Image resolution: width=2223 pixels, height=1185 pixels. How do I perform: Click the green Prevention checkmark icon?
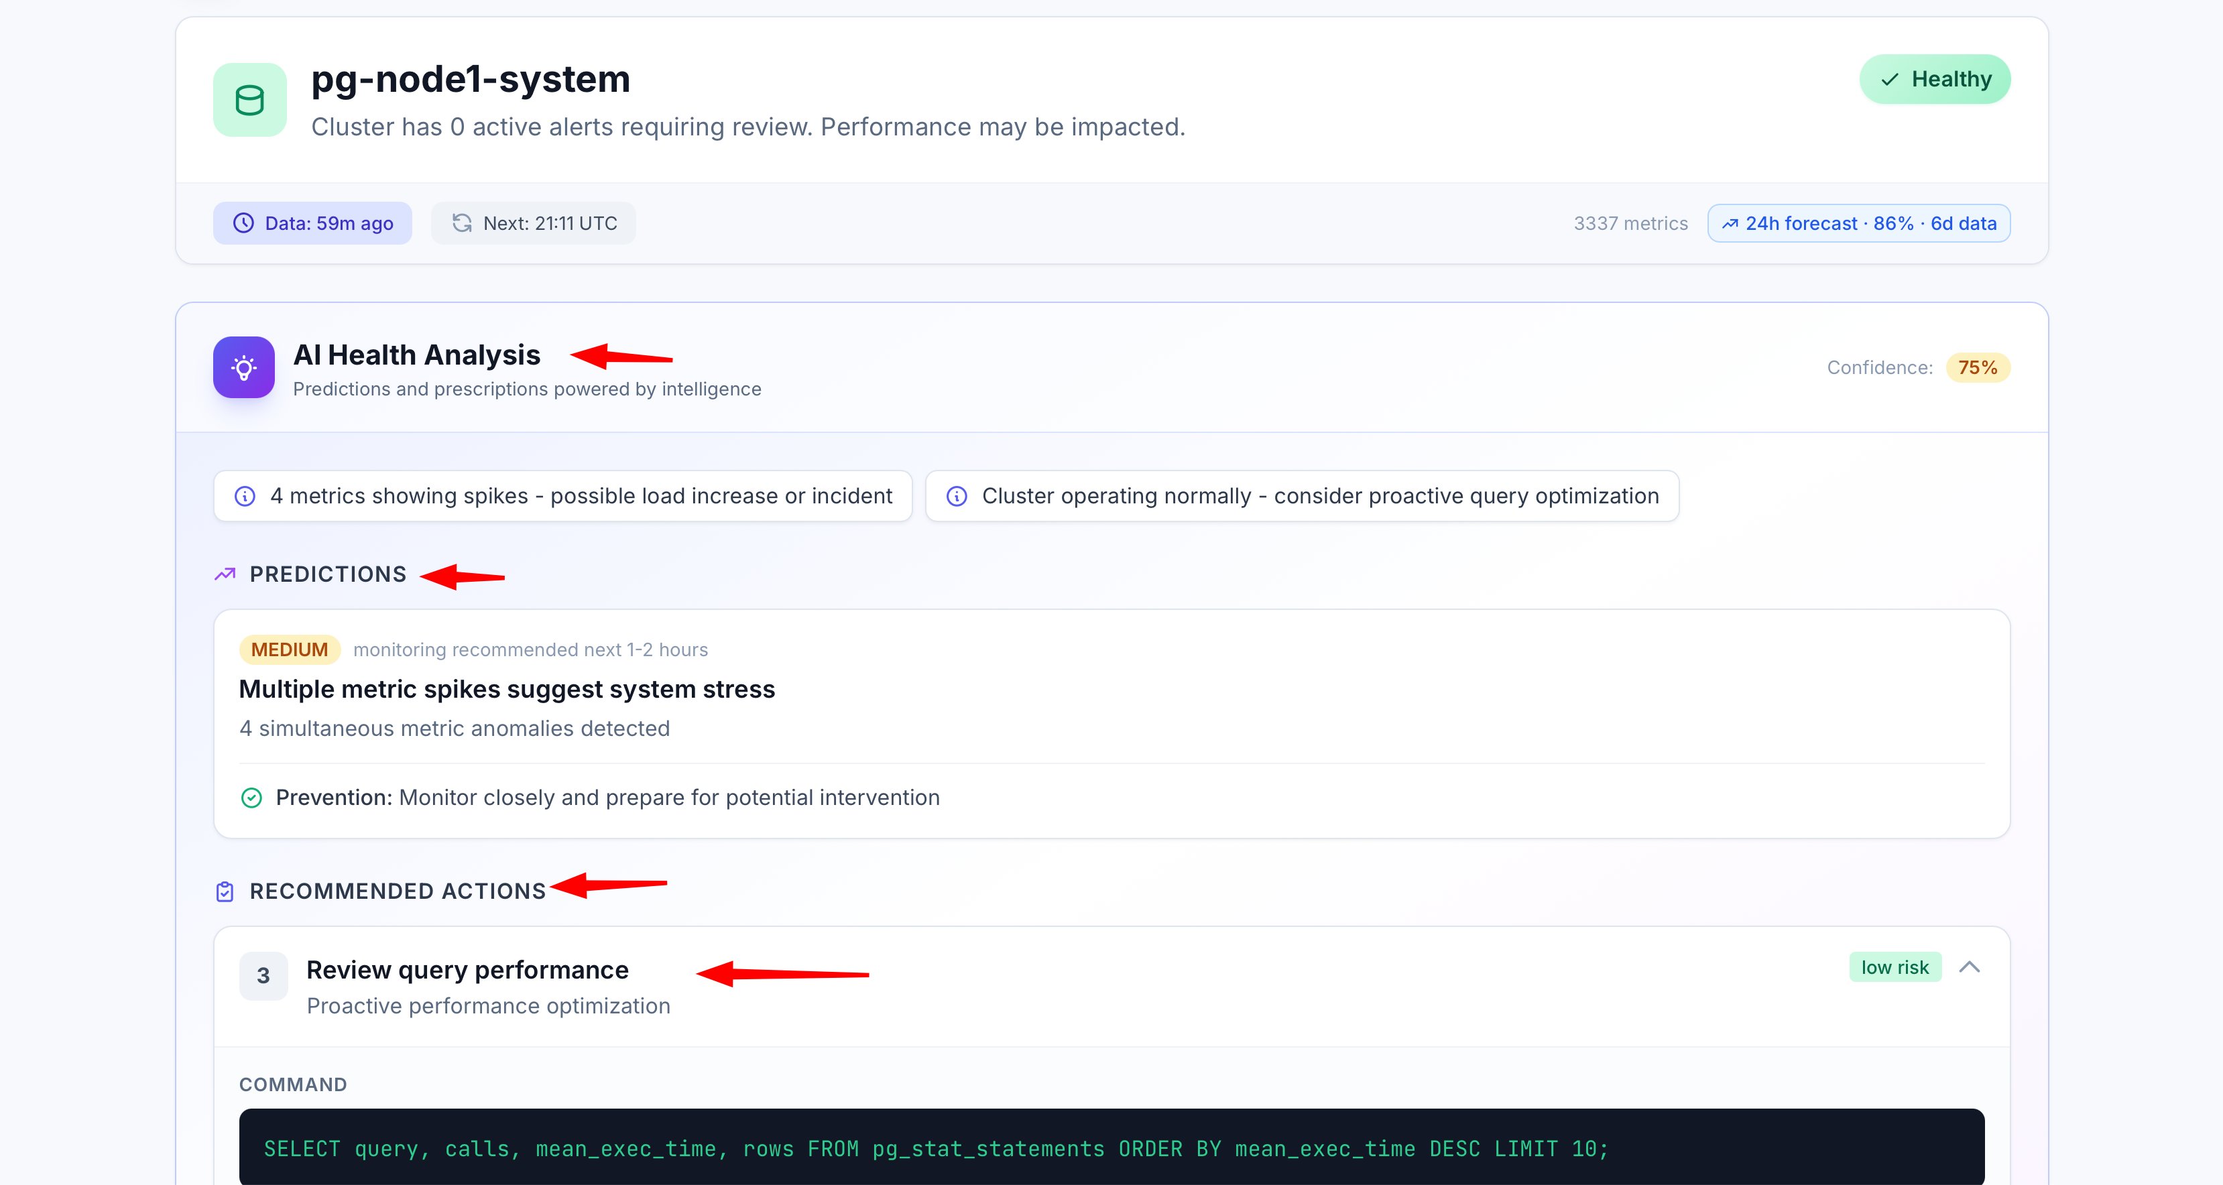pos(251,798)
